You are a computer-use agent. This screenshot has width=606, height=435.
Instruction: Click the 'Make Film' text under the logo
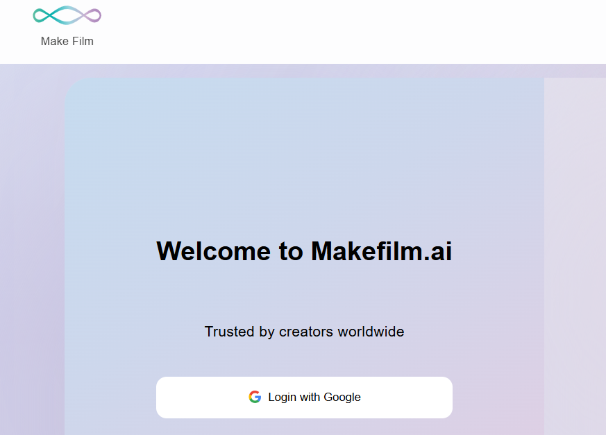pyautogui.click(x=67, y=41)
